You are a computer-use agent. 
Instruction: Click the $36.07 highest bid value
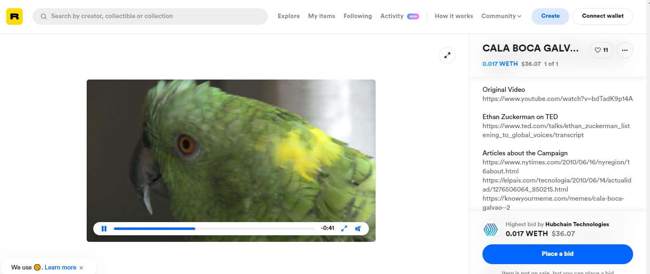(x=563, y=234)
